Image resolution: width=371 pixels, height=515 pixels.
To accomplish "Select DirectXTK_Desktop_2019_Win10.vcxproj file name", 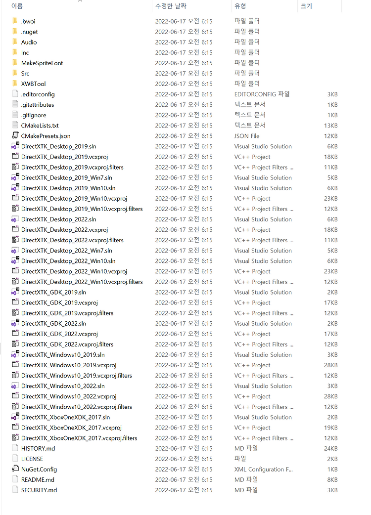I will [x=74, y=198].
